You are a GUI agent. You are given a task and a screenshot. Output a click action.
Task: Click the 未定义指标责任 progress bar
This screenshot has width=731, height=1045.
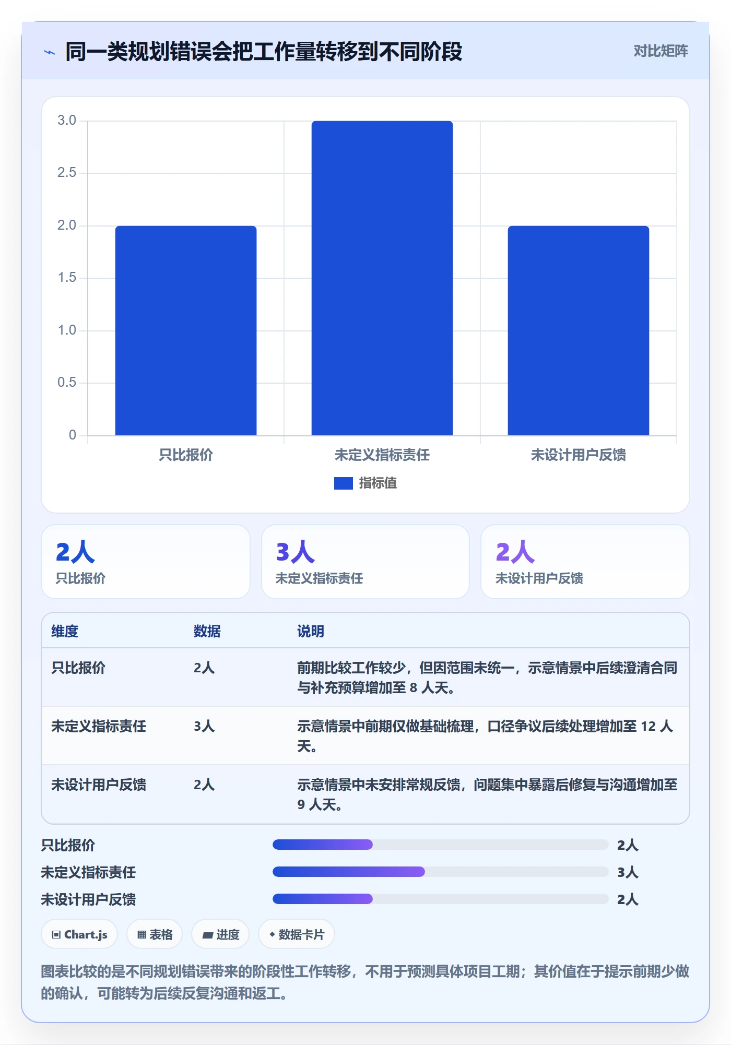click(x=441, y=872)
